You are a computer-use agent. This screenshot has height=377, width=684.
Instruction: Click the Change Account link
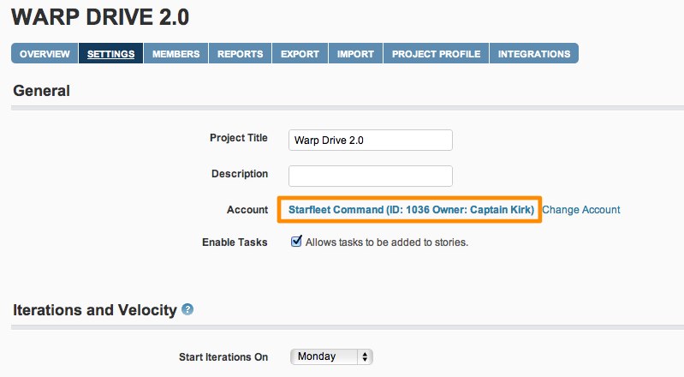click(581, 210)
